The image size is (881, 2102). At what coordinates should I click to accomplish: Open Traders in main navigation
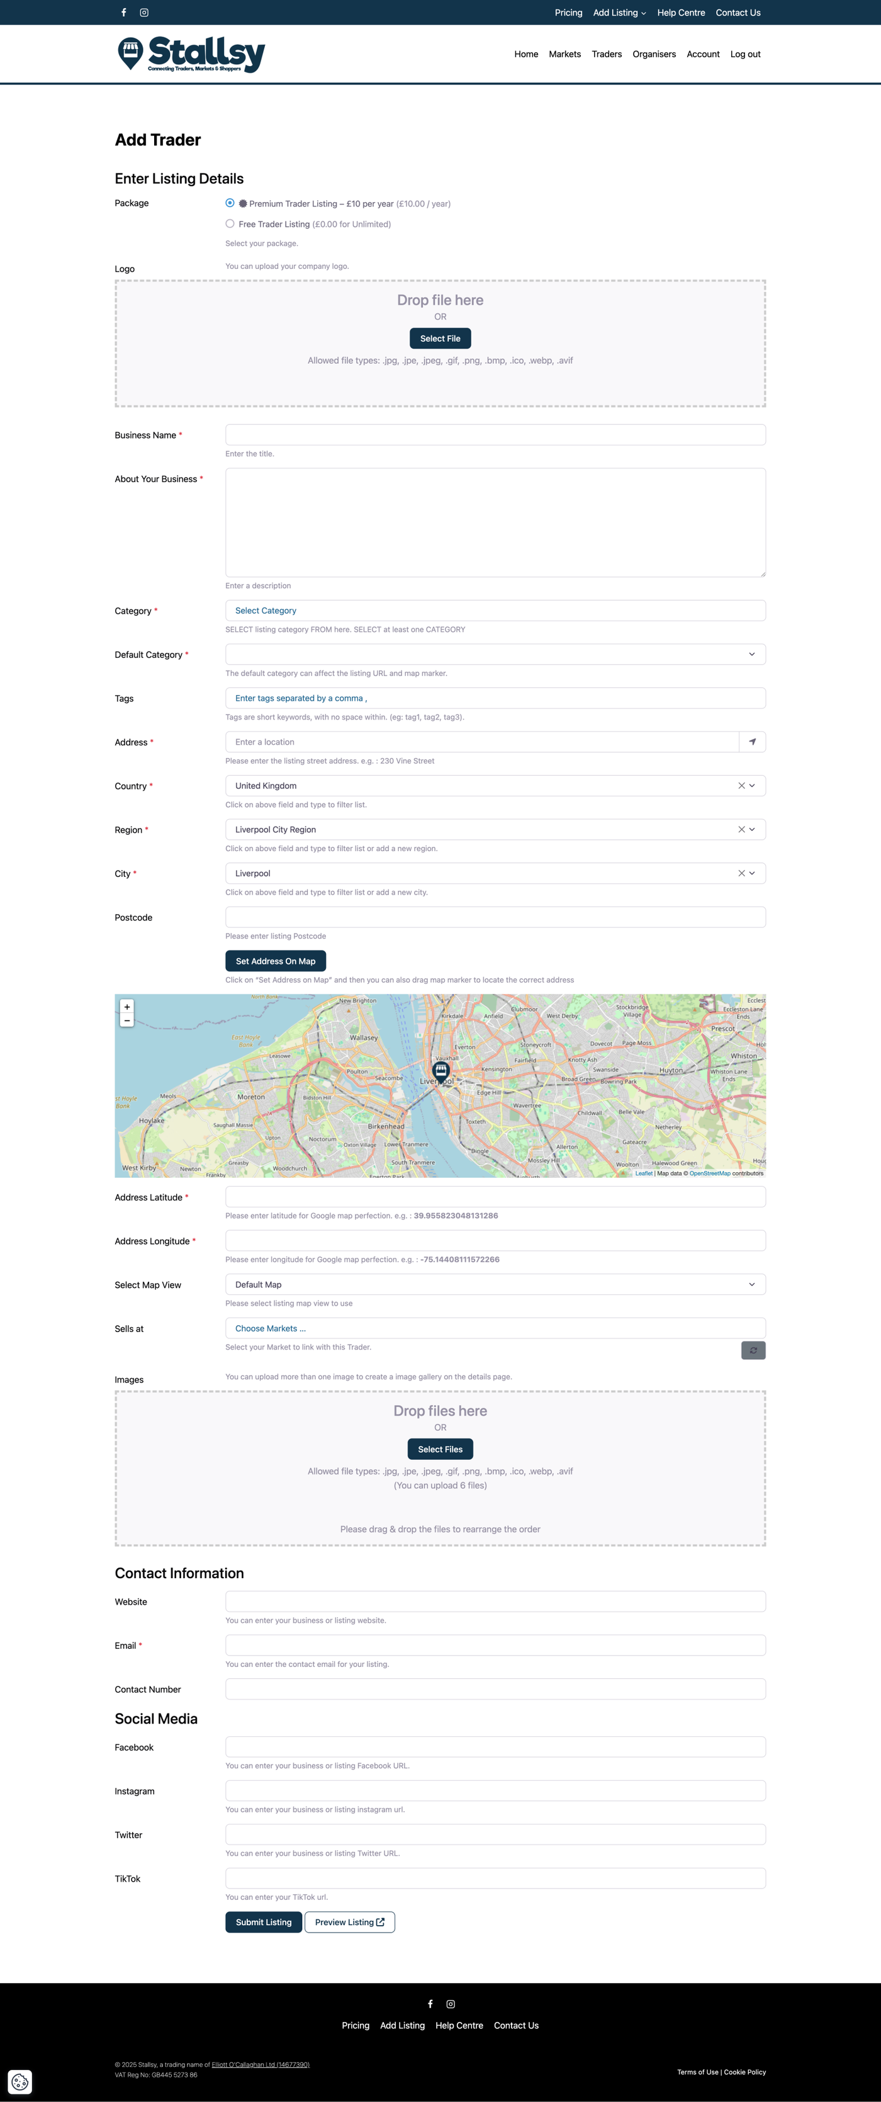[607, 54]
